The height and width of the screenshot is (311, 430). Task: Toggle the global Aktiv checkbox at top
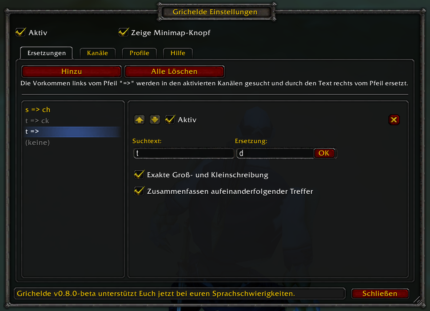(20, 32)
